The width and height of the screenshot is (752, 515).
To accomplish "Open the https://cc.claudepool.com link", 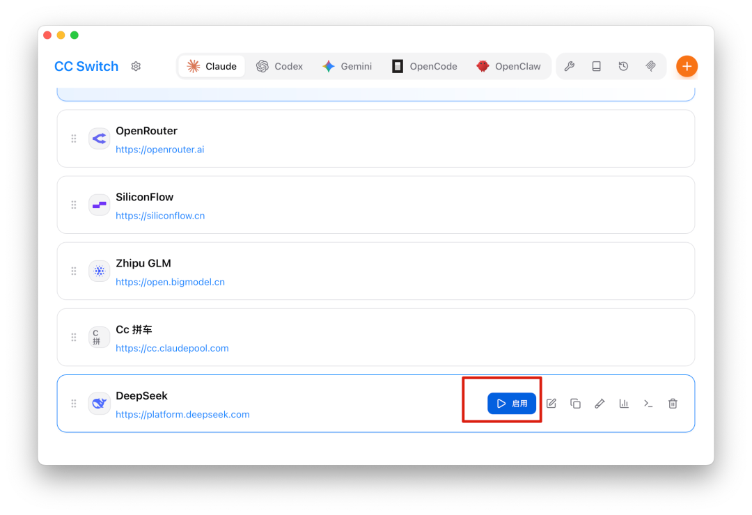I will (x=172, y=348).
